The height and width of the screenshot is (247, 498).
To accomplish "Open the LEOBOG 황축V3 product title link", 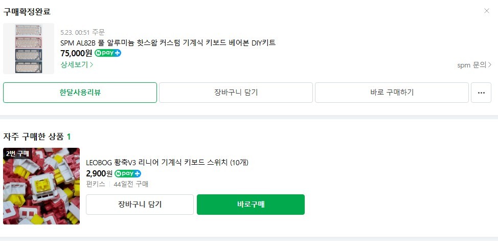I will (x=167, y=163).
